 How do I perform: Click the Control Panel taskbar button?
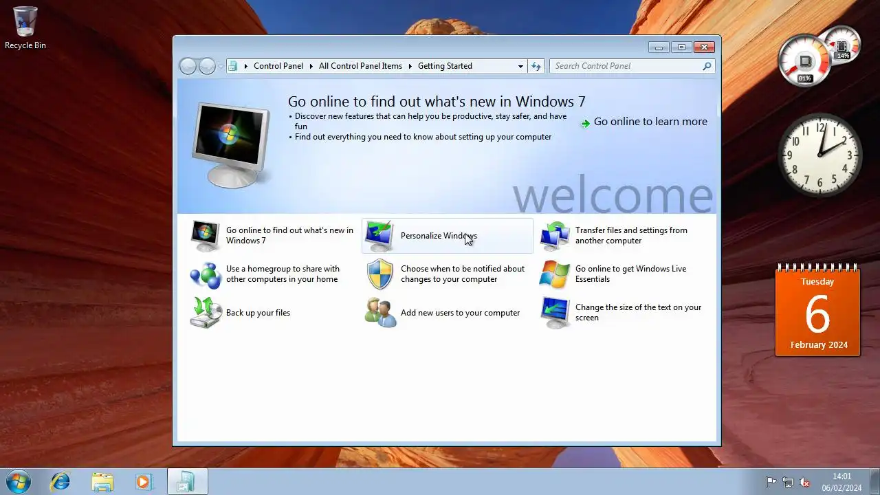click(x=188, y=482)
